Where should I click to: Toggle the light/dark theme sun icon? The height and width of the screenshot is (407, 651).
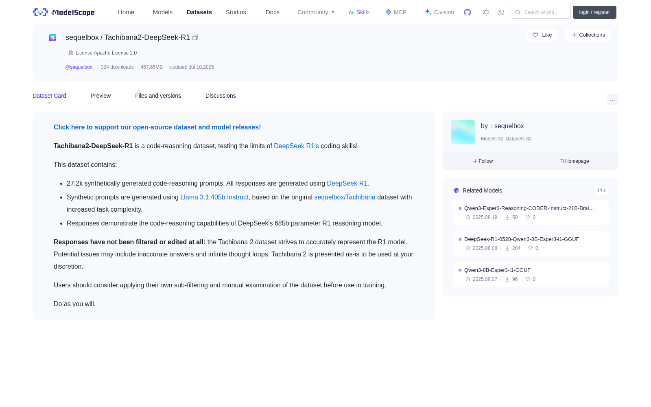486,12
